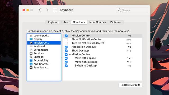
Task: Click the F11 key combination
Action: [129, 51]
